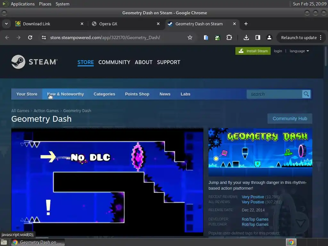Open the Community Hub button

(290, 119)
